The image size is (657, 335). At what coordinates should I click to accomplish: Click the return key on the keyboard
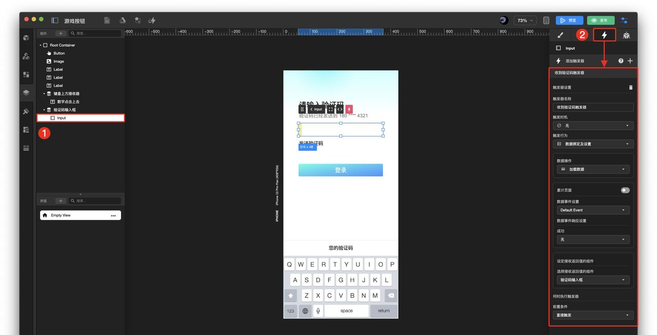click(x=384, y=311)
